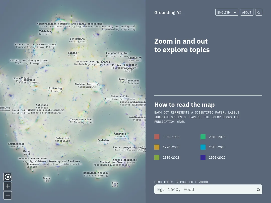271x203 pixels.
Task: Click the recenter map target icon
Action: 8,177
